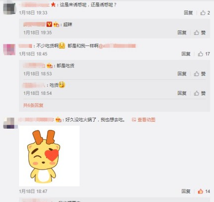Click 回复 on the 18:53 reply
This screenshot has width=214, height=202.
click(182, 74)
